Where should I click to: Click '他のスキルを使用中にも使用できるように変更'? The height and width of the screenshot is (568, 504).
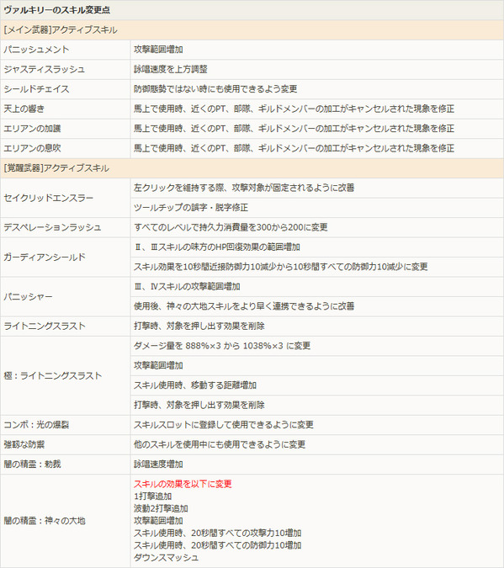coord(220,444)
